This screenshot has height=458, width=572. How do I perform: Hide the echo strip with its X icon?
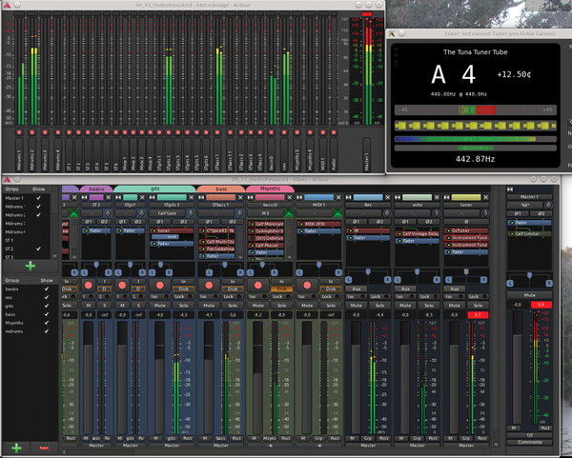[x=437, y=197]
